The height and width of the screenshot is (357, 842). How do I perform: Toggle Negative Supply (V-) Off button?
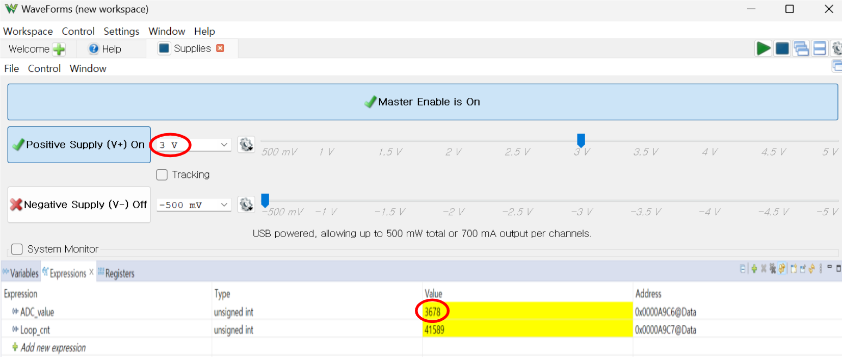point(79,205)
